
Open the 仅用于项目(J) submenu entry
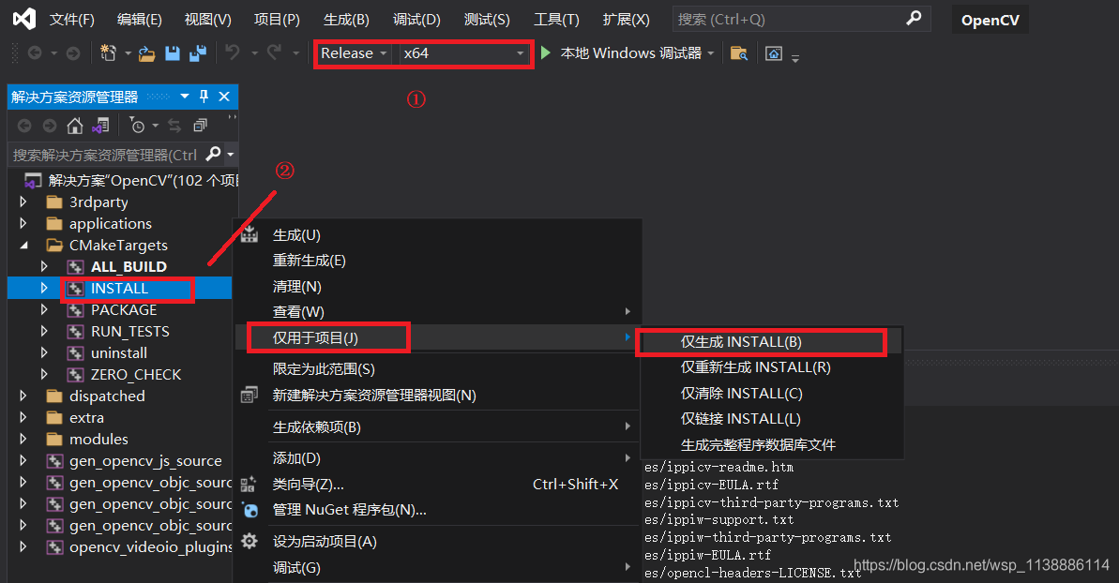tap(437, 337)
